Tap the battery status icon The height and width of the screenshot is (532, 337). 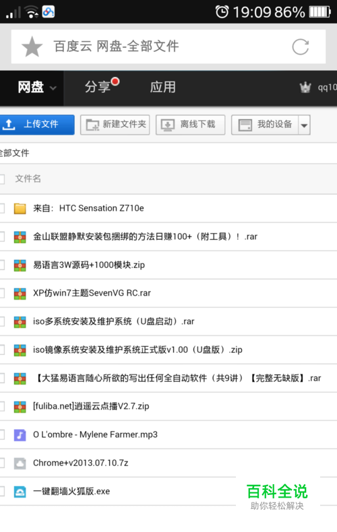[319, 12]
